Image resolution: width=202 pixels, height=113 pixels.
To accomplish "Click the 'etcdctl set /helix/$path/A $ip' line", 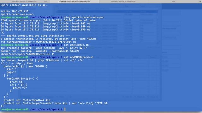I will click(x=27, y=100).
